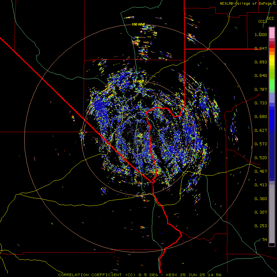Click the 0.733 scale label
Image resolution: width=277 pixels, height=277 pixels.
261,103
